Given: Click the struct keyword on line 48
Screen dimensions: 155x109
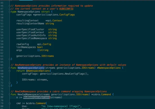Looking at the screenshot, I should coord(45,12).
